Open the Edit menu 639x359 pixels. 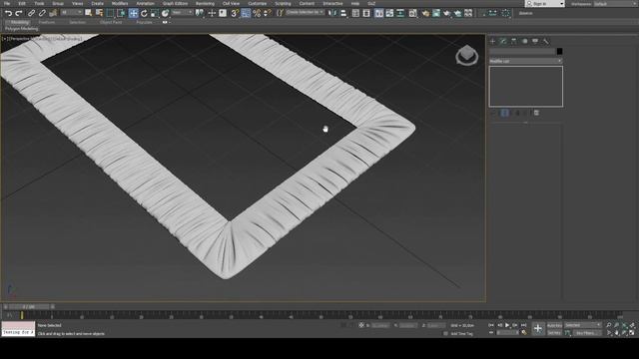point(22,3)
